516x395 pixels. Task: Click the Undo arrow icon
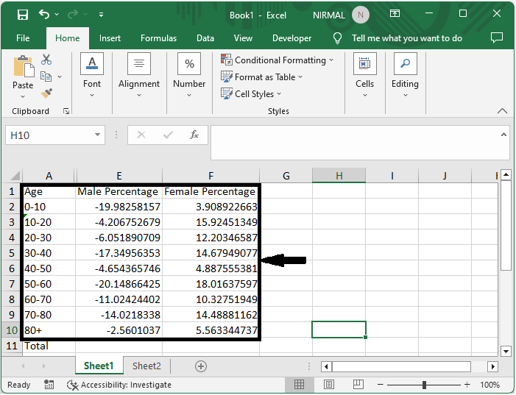click(x=44, y=14)
